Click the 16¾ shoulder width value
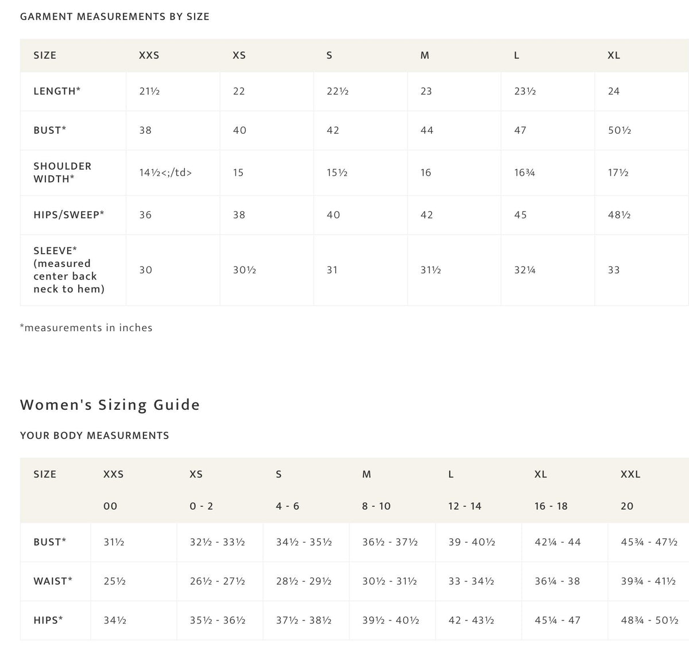This screenshot has width=689, height=648. [x=524, y=172]
